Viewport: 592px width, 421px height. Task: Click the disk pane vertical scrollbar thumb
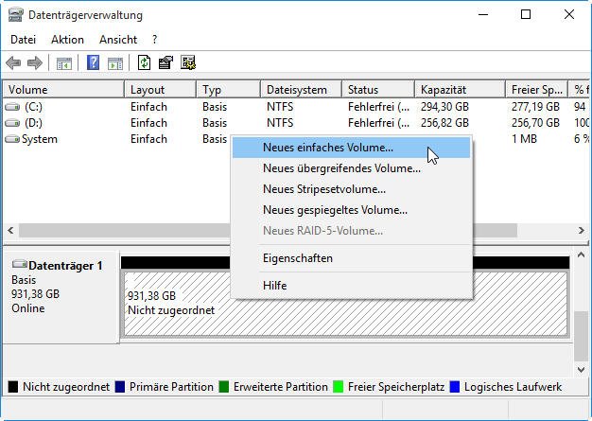click(581, 336)
